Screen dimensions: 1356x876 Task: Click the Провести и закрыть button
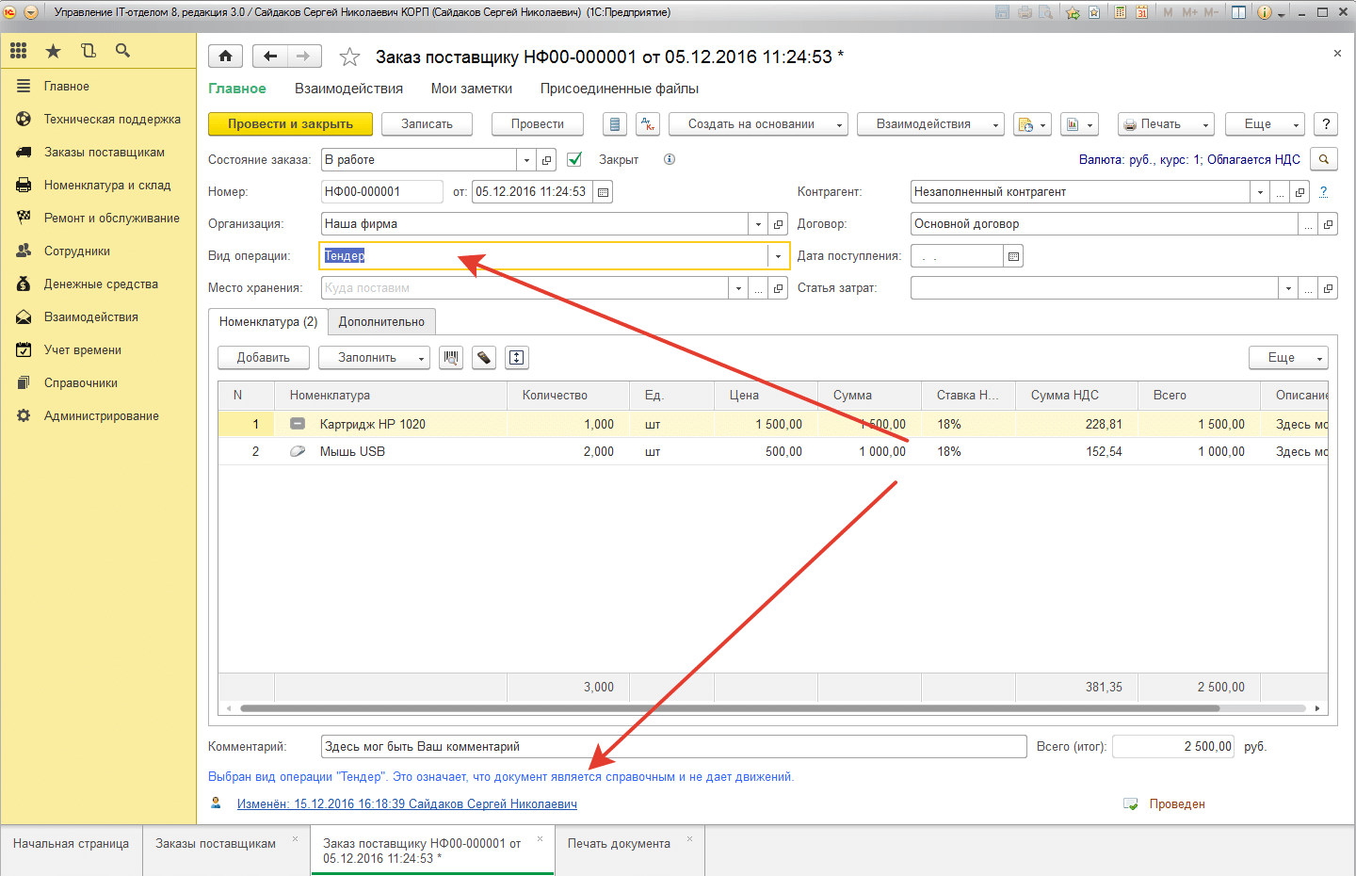click(x=290, y=124)
